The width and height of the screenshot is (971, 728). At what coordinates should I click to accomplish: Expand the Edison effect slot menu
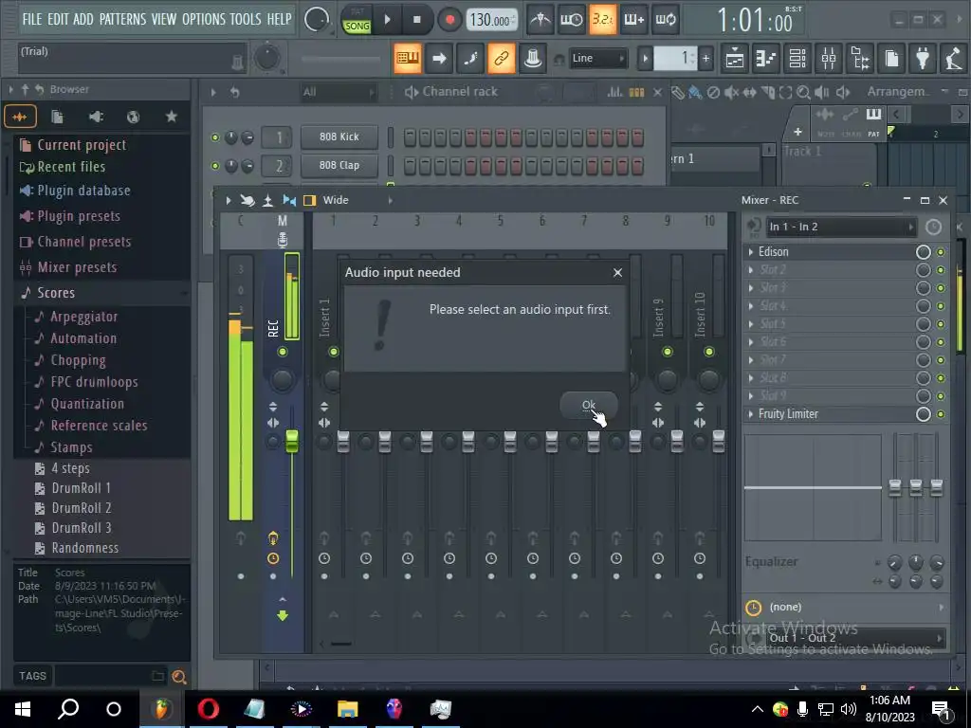[751, 252]
